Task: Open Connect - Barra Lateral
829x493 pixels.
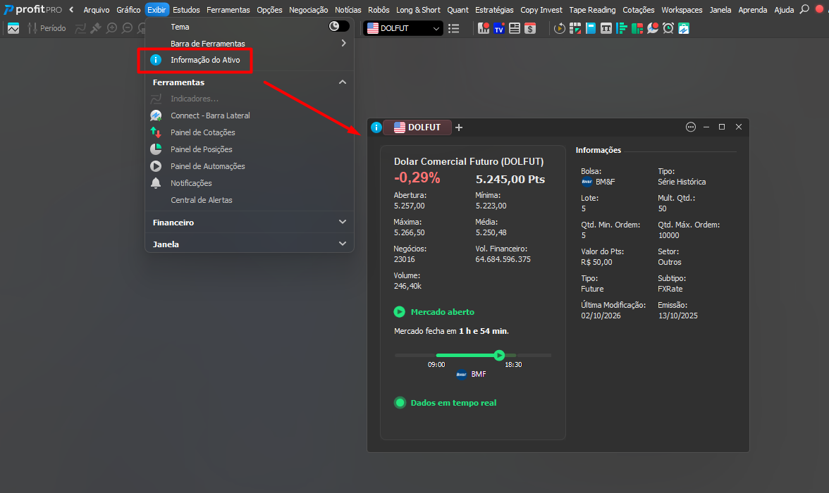Action: 249,116
